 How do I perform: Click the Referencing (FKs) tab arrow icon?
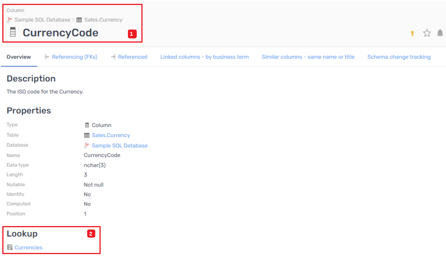(47, 57)
